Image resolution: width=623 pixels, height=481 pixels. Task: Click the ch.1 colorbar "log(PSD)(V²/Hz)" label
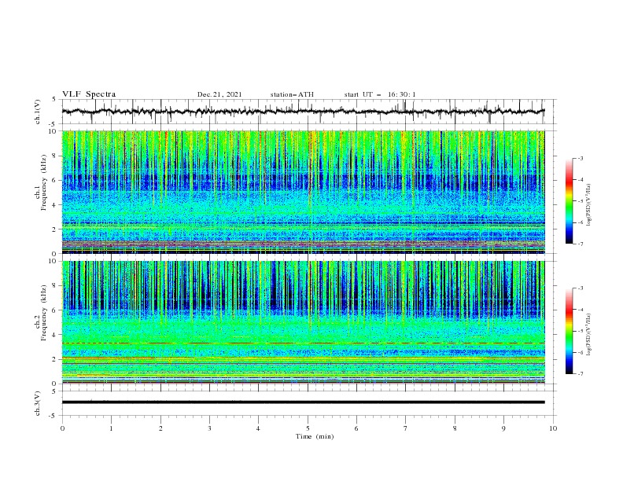[x=589, y=205]
